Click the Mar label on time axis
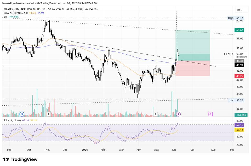This screenshot has width=251, height=166. click(122, 150)
